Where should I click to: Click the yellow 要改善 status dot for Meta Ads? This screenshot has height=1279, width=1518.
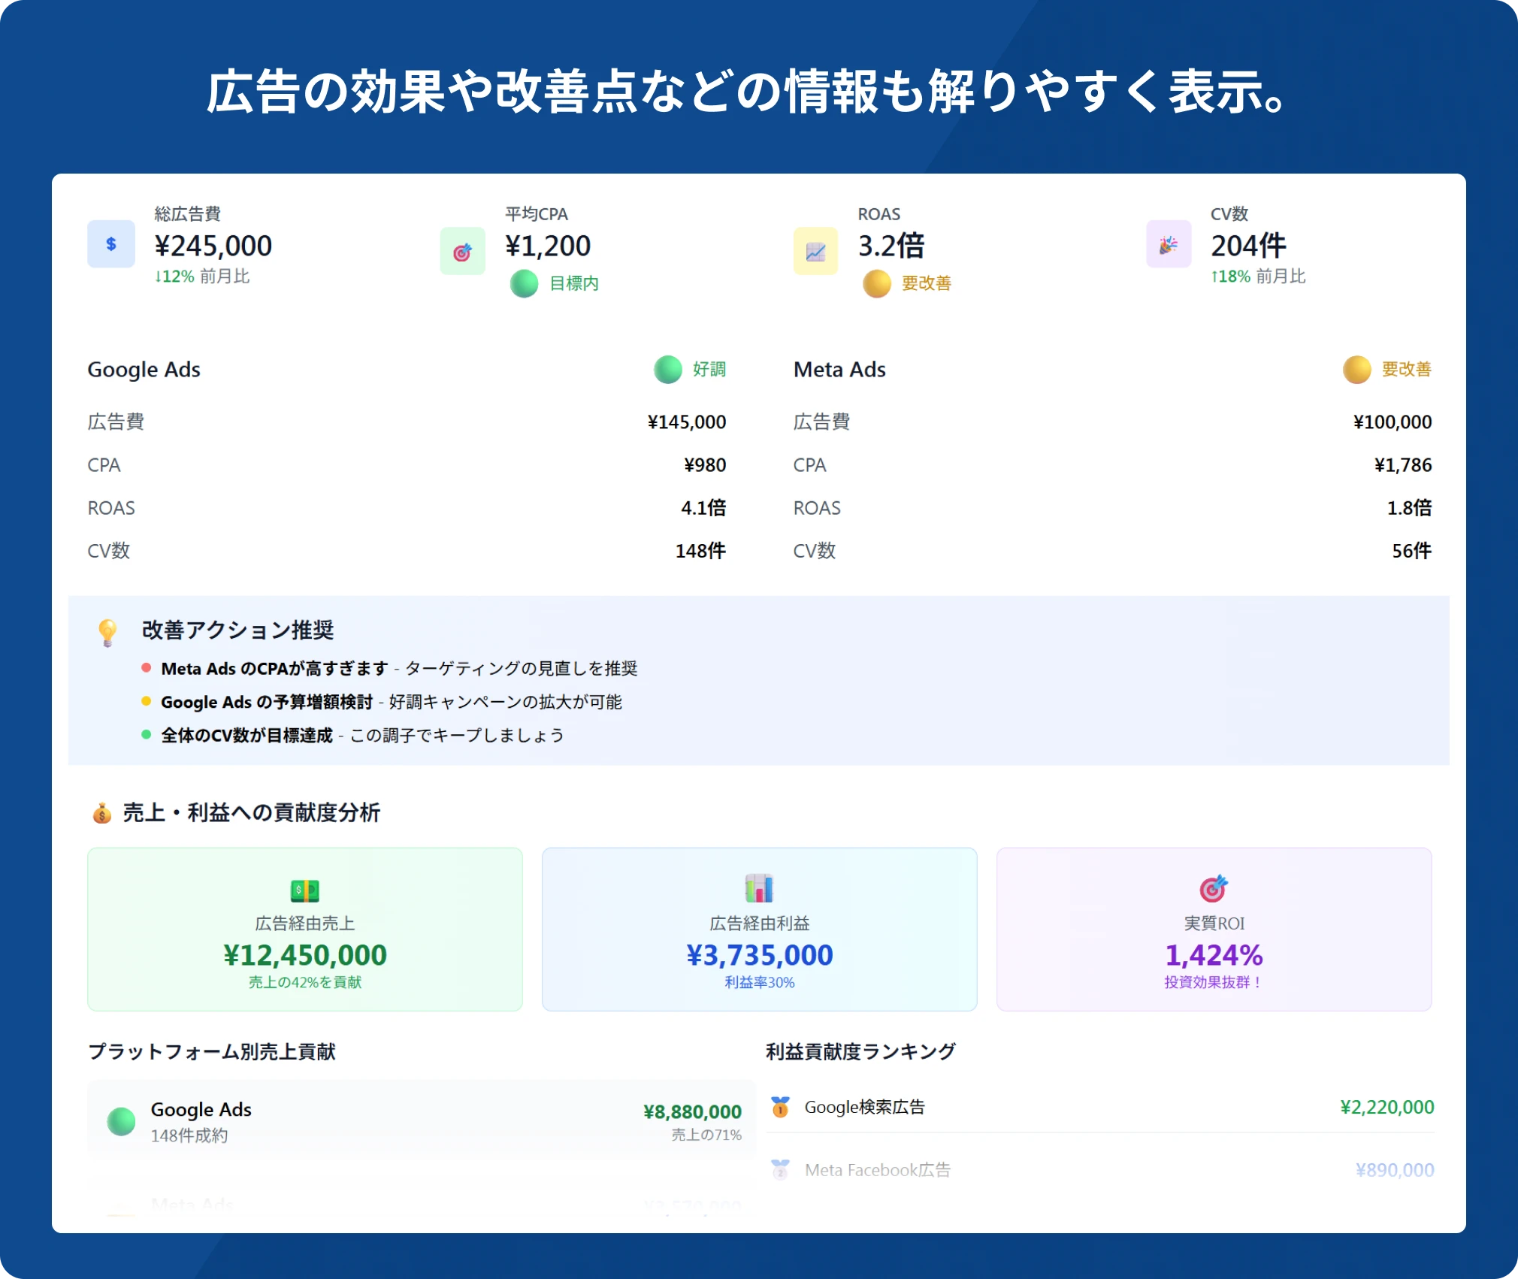coord(1356,370)
